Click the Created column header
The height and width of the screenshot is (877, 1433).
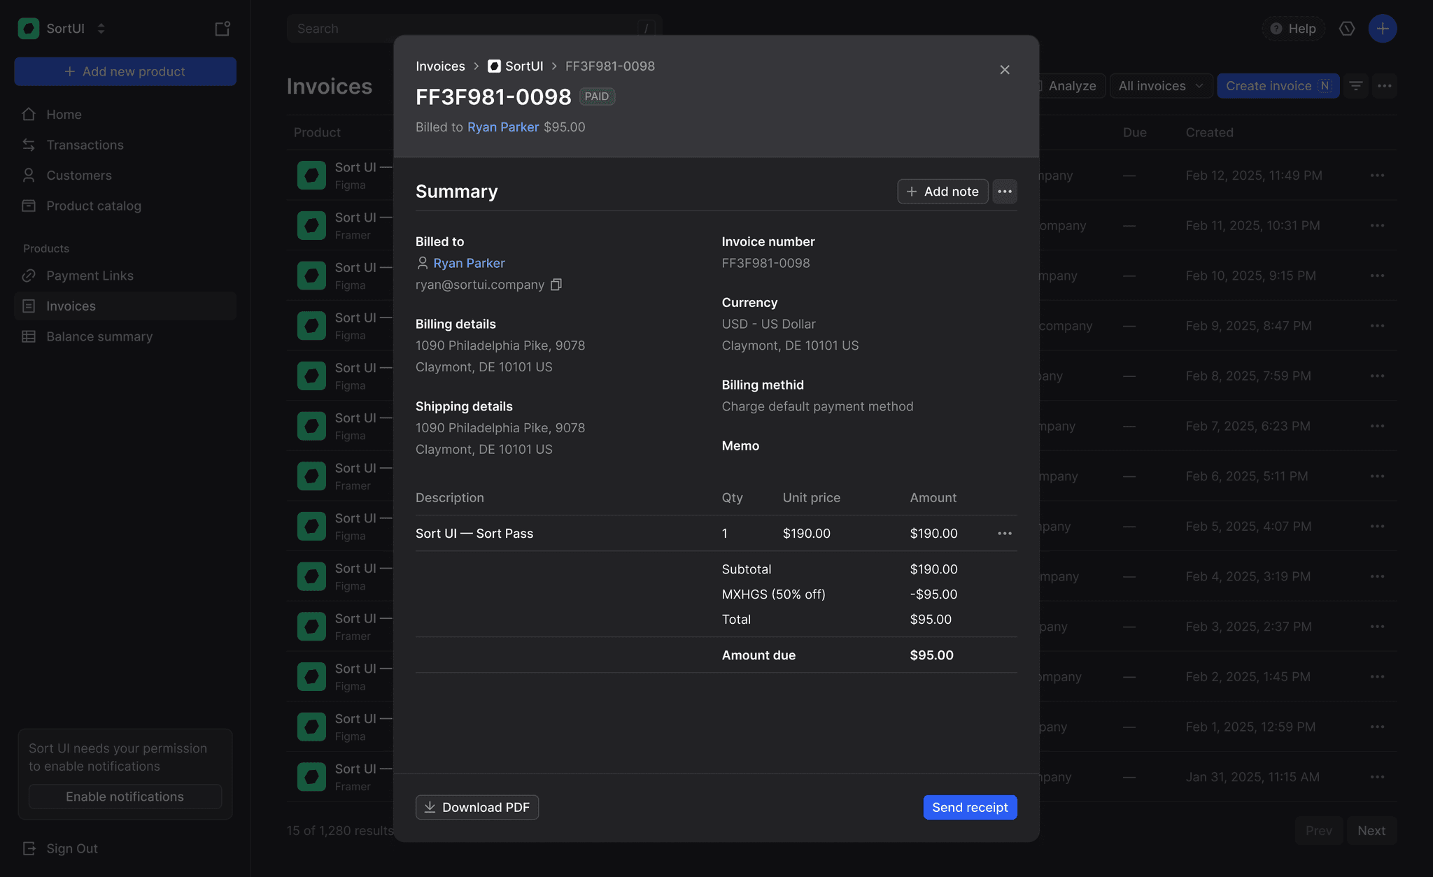tap(1209, 133)
